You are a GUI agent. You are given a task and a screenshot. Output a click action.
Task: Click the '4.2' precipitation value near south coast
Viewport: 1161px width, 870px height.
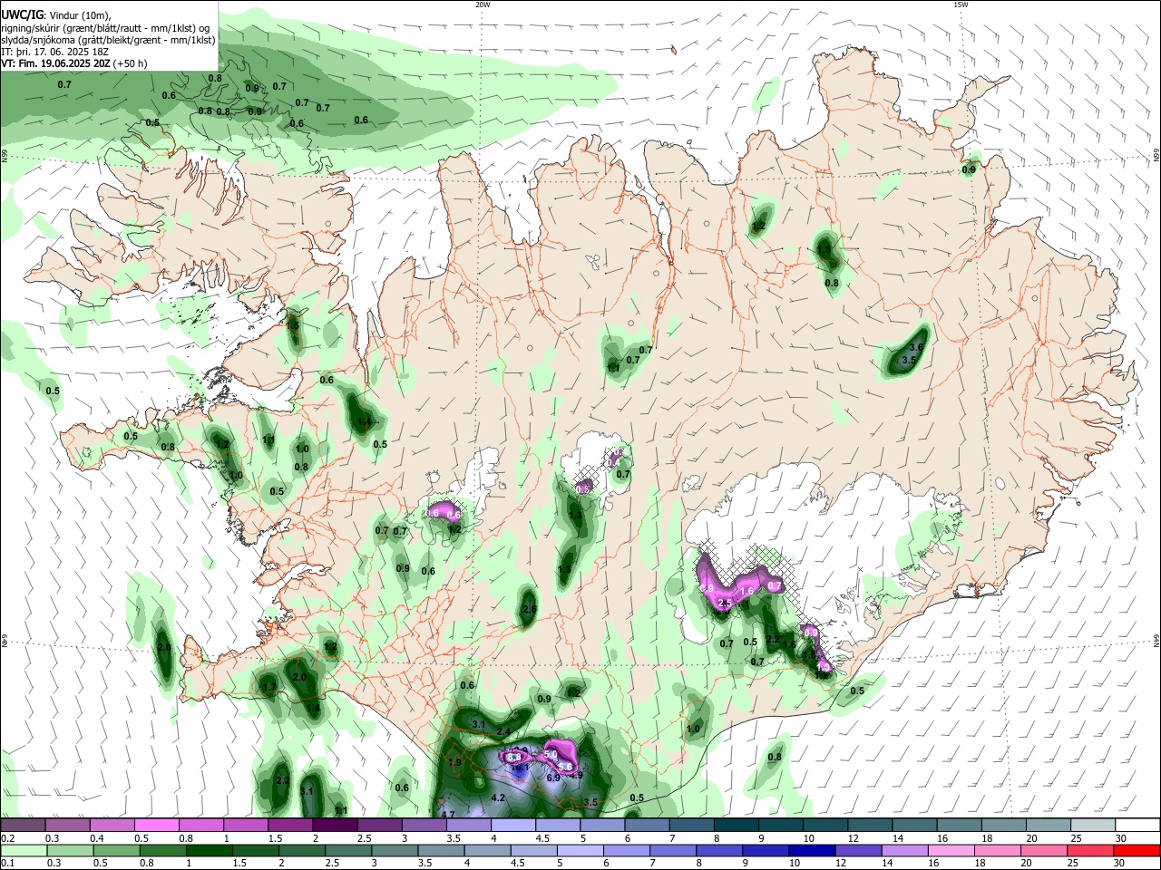tap(497, 797)
